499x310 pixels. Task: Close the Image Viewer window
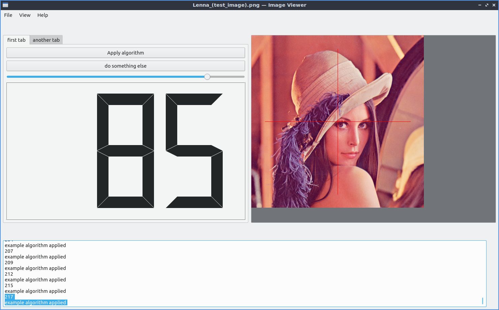coord(494,5)
